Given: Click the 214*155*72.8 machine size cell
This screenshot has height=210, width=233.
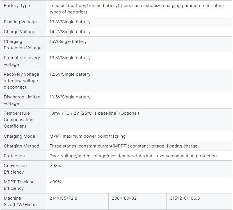Looking at the screenshot, I should pos(63,198).
